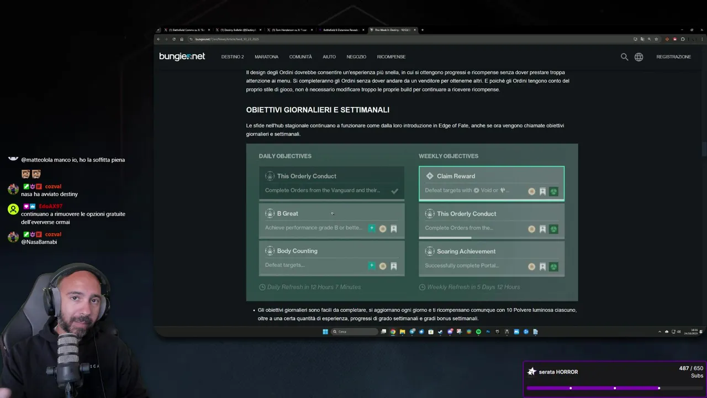Click the B Great daily objective card

tap(331, 221)
